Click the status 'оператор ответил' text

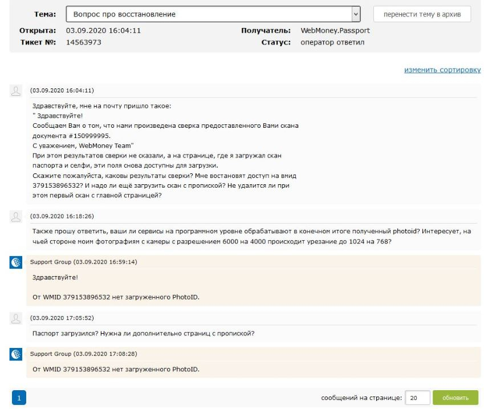[332, 42]
